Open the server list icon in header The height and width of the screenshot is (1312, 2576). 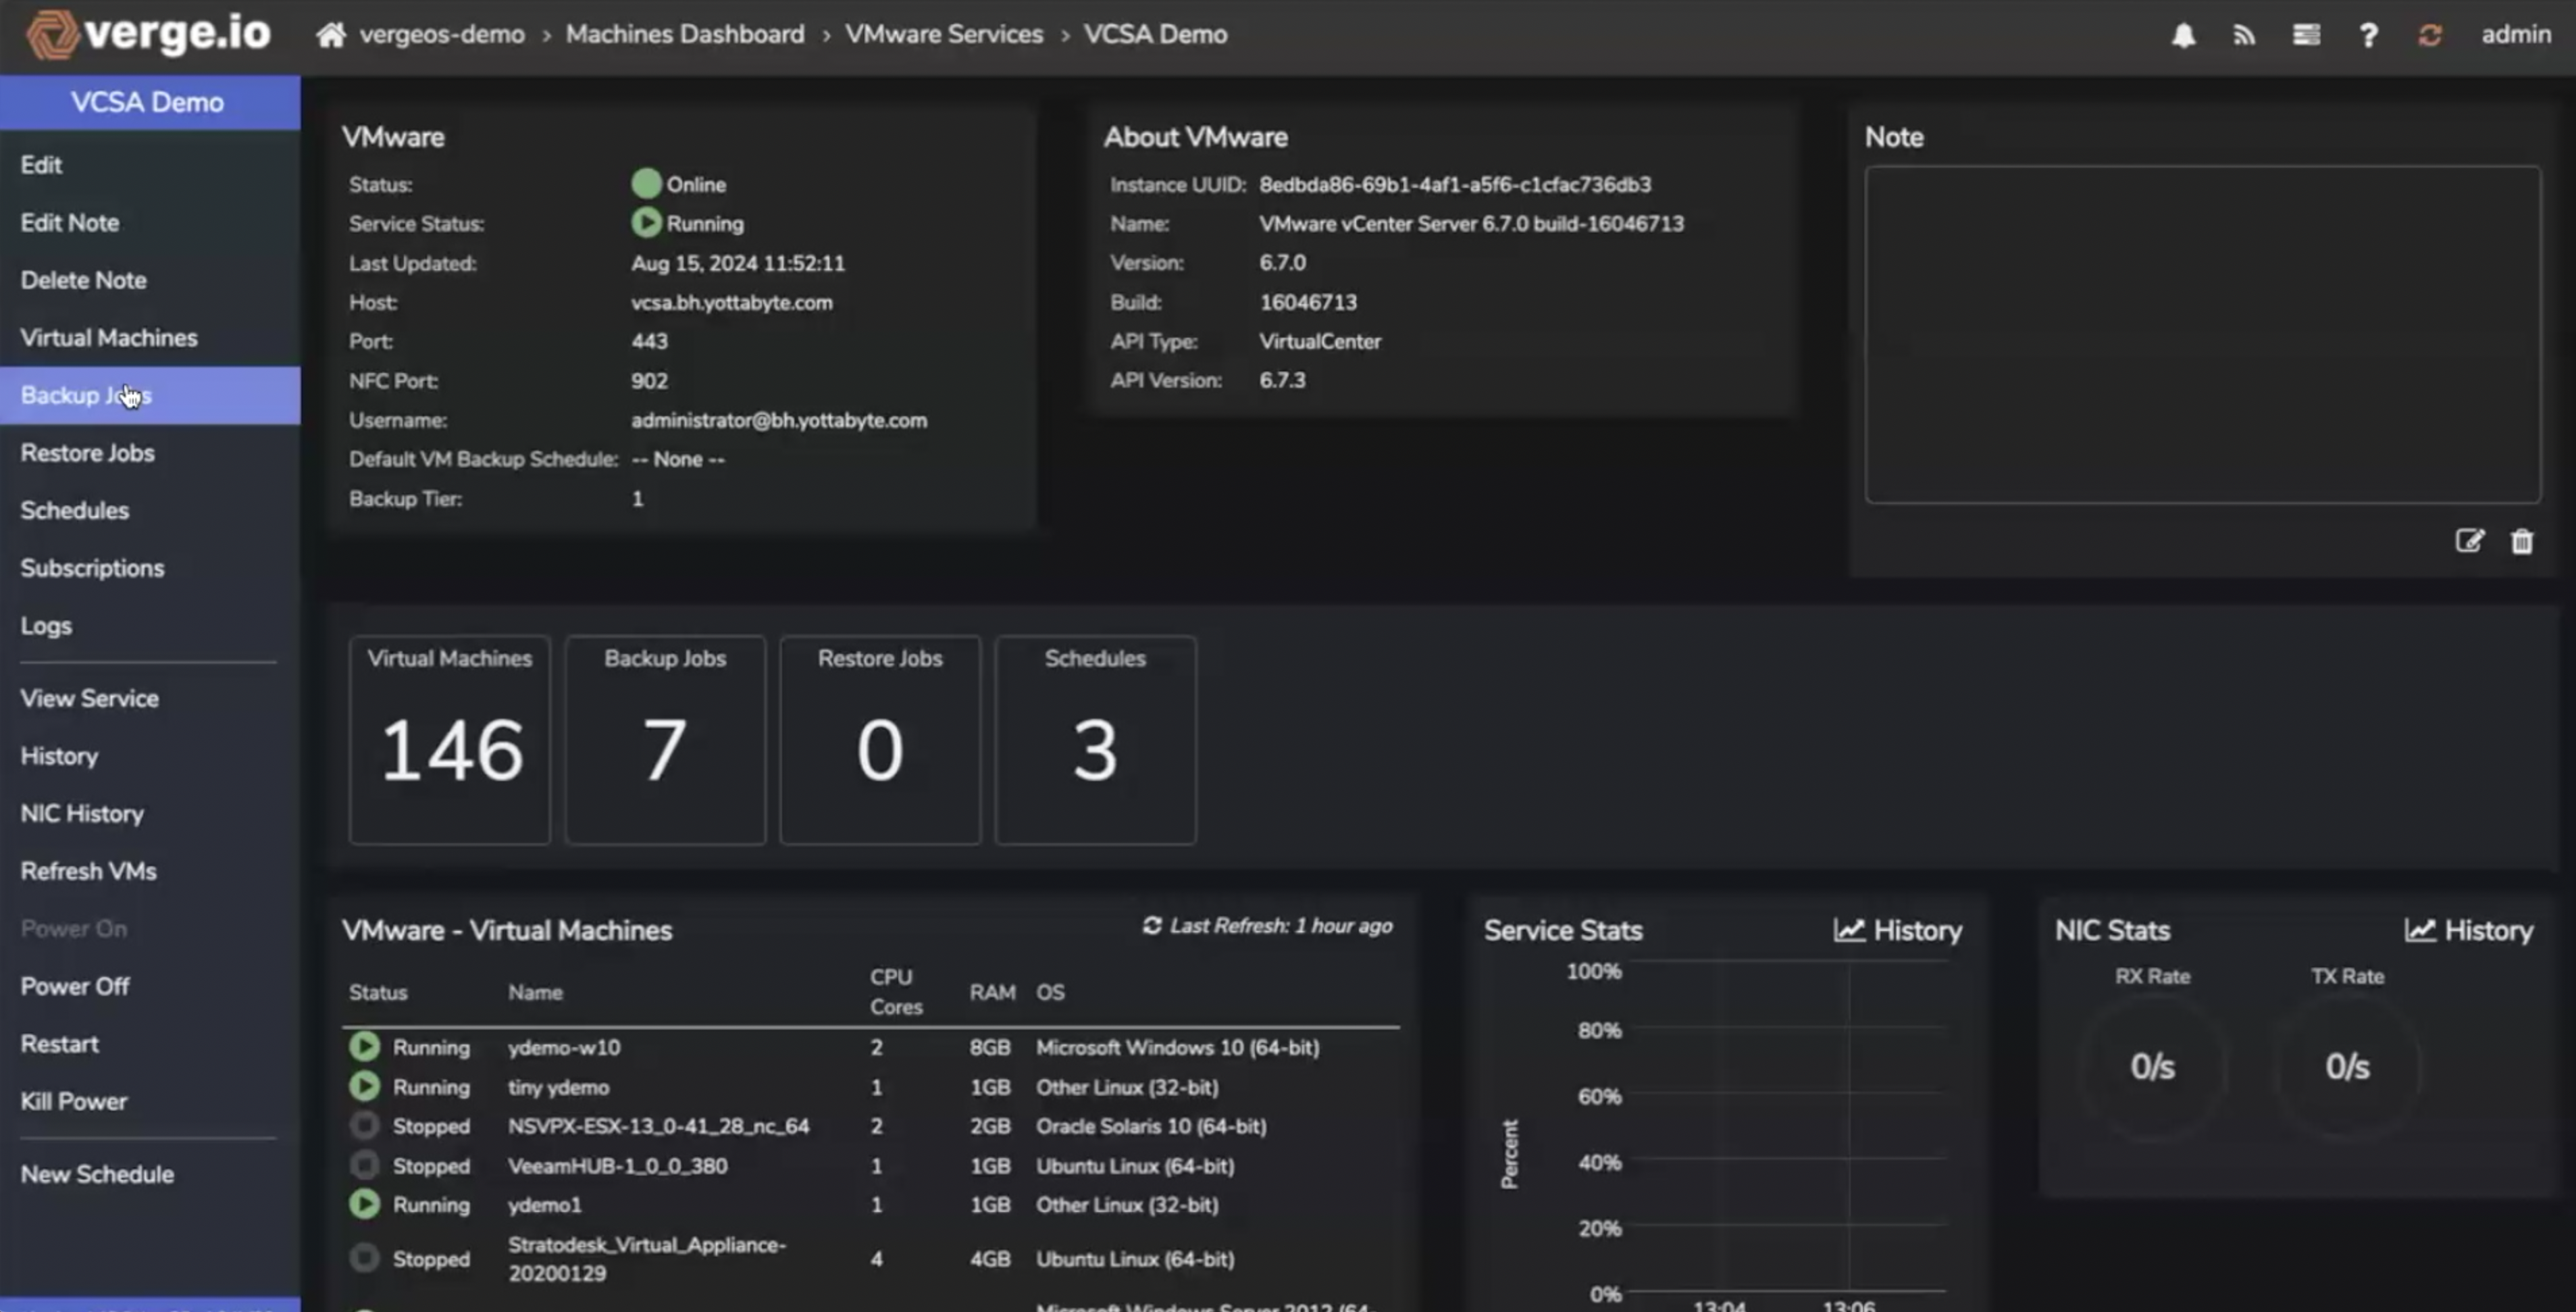2306,35
